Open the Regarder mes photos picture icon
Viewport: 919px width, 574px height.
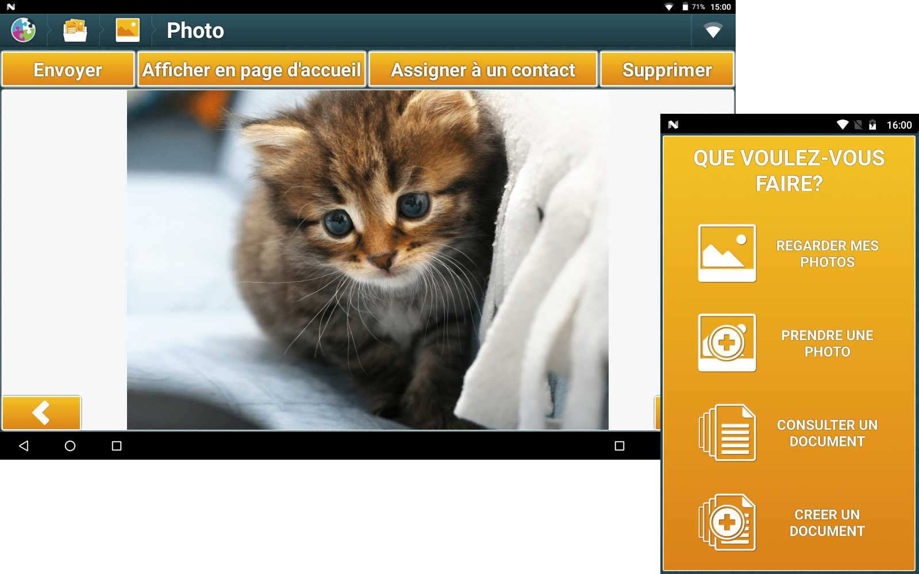tap(726, 253)
